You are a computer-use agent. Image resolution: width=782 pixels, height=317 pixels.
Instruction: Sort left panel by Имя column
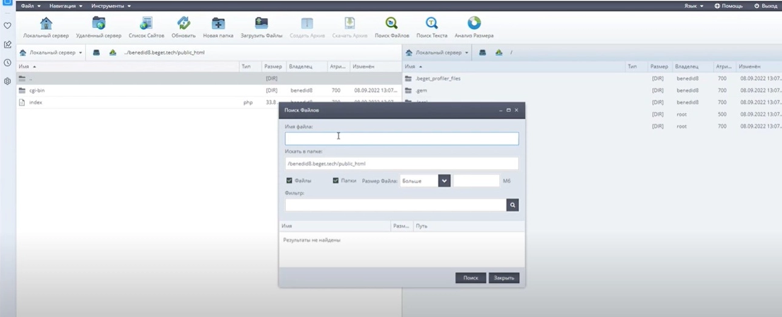[x=128, y=66]
